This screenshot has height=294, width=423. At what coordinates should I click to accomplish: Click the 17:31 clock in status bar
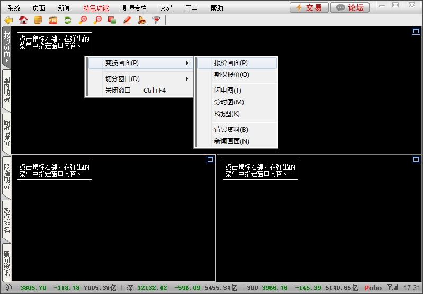tap(412, 288)
